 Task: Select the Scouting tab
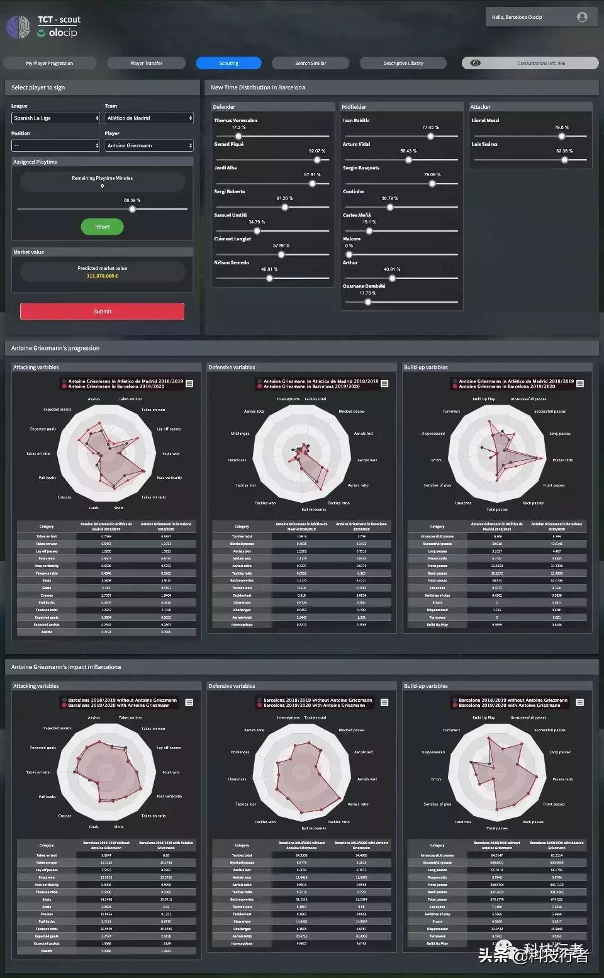[228, 63]
